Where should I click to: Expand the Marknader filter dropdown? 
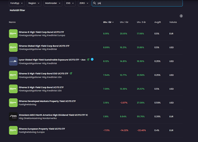[x=53, y=3]
